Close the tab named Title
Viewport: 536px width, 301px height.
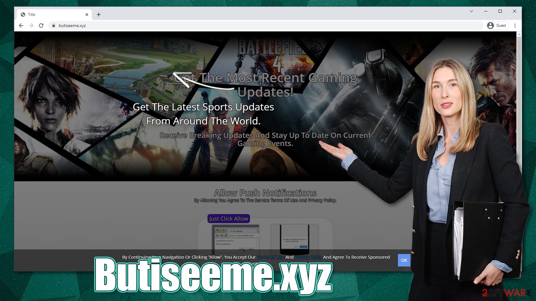[x=87, y=15]
